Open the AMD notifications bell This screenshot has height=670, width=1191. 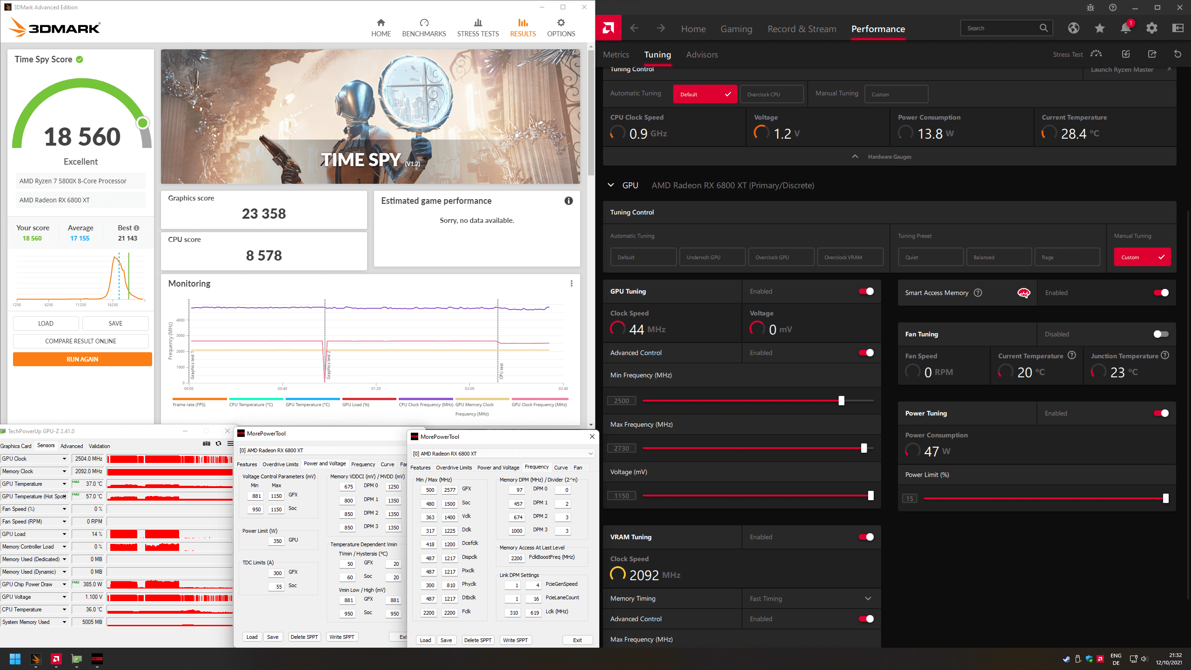pos(1125,28)
